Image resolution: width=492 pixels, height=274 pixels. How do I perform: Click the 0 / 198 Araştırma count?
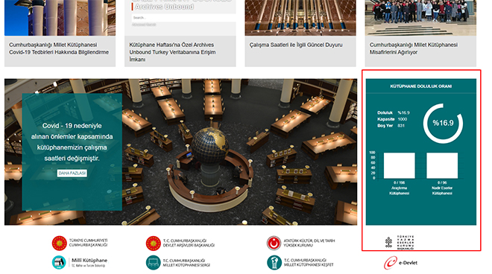[x=399, y=182]
